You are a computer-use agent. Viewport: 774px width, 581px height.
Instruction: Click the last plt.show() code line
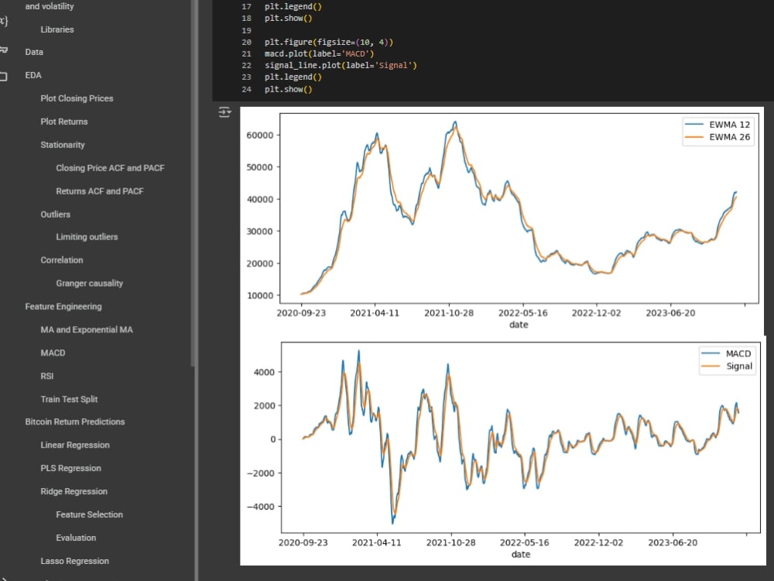click(x=288, y=89)
